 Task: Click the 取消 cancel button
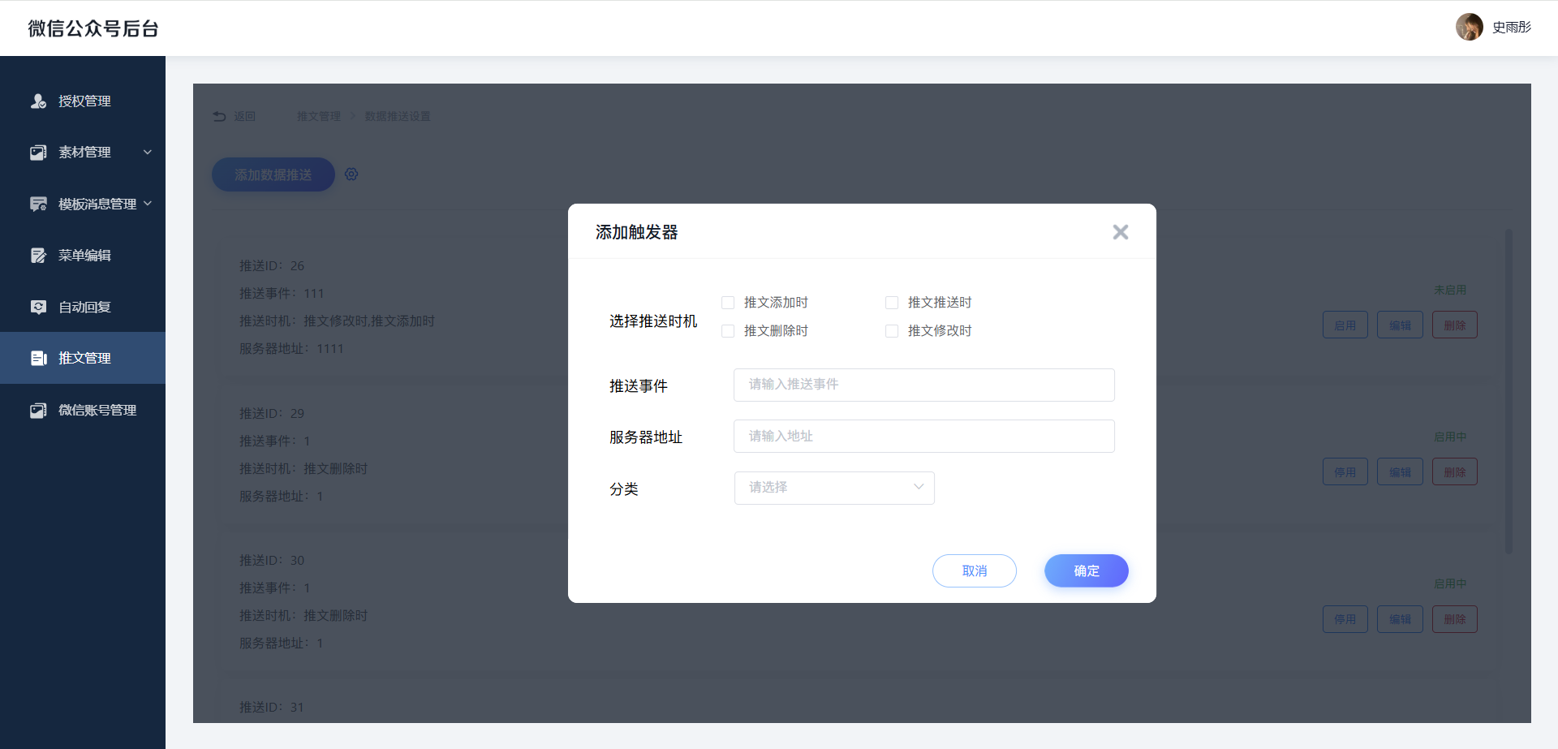pyautogui.click(x=974, y=570)
